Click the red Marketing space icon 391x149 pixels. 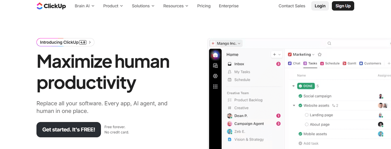290,55
